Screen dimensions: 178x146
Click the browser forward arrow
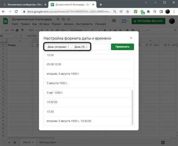10,12
